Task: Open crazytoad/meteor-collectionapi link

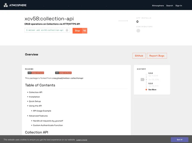Action: (x=68, y=78)
